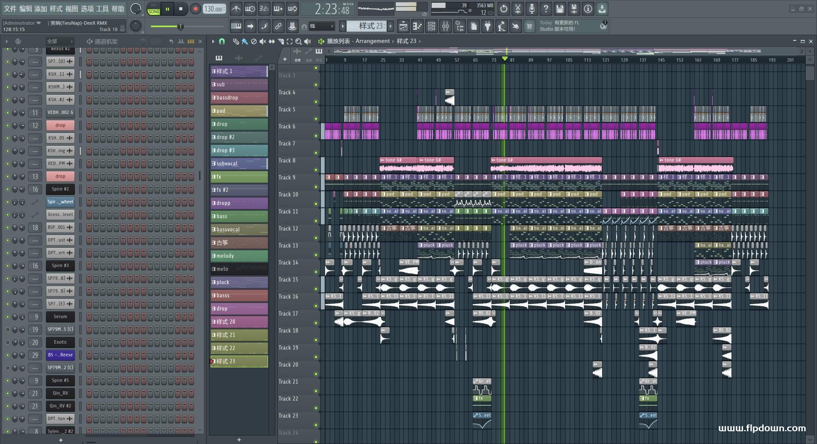Click the 130.000 tempo field
817x444 pixels.
(214, 9)
